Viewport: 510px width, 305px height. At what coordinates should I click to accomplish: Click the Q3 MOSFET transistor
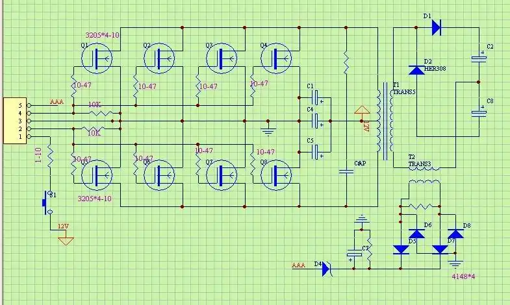pos(222,58)
